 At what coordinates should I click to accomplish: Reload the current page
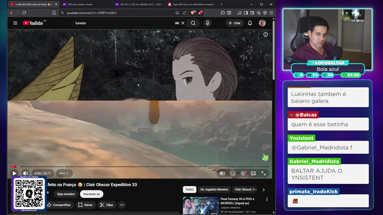[x=24, y=13]
